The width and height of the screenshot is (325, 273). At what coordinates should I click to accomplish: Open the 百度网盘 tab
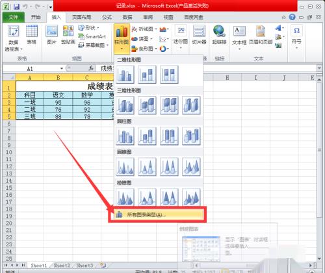(x=194, y=17)
